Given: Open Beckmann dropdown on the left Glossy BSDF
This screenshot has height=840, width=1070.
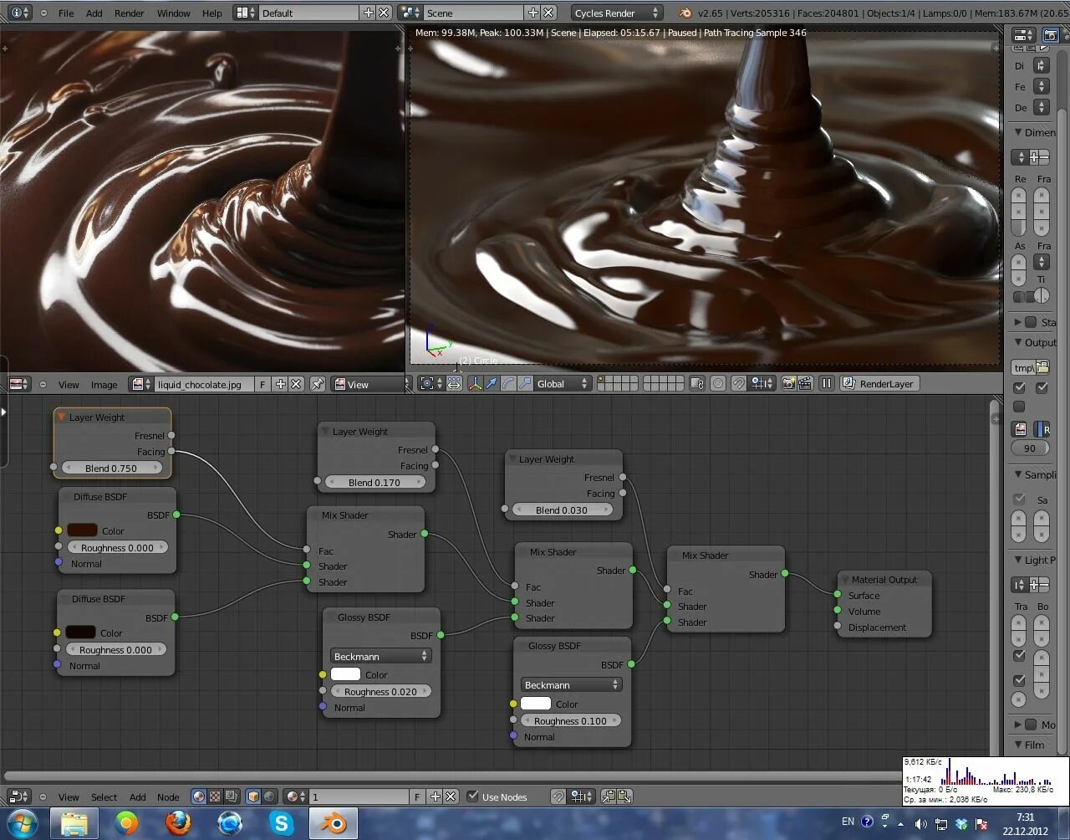Looking at the screenshot, I should pos(380,656).
